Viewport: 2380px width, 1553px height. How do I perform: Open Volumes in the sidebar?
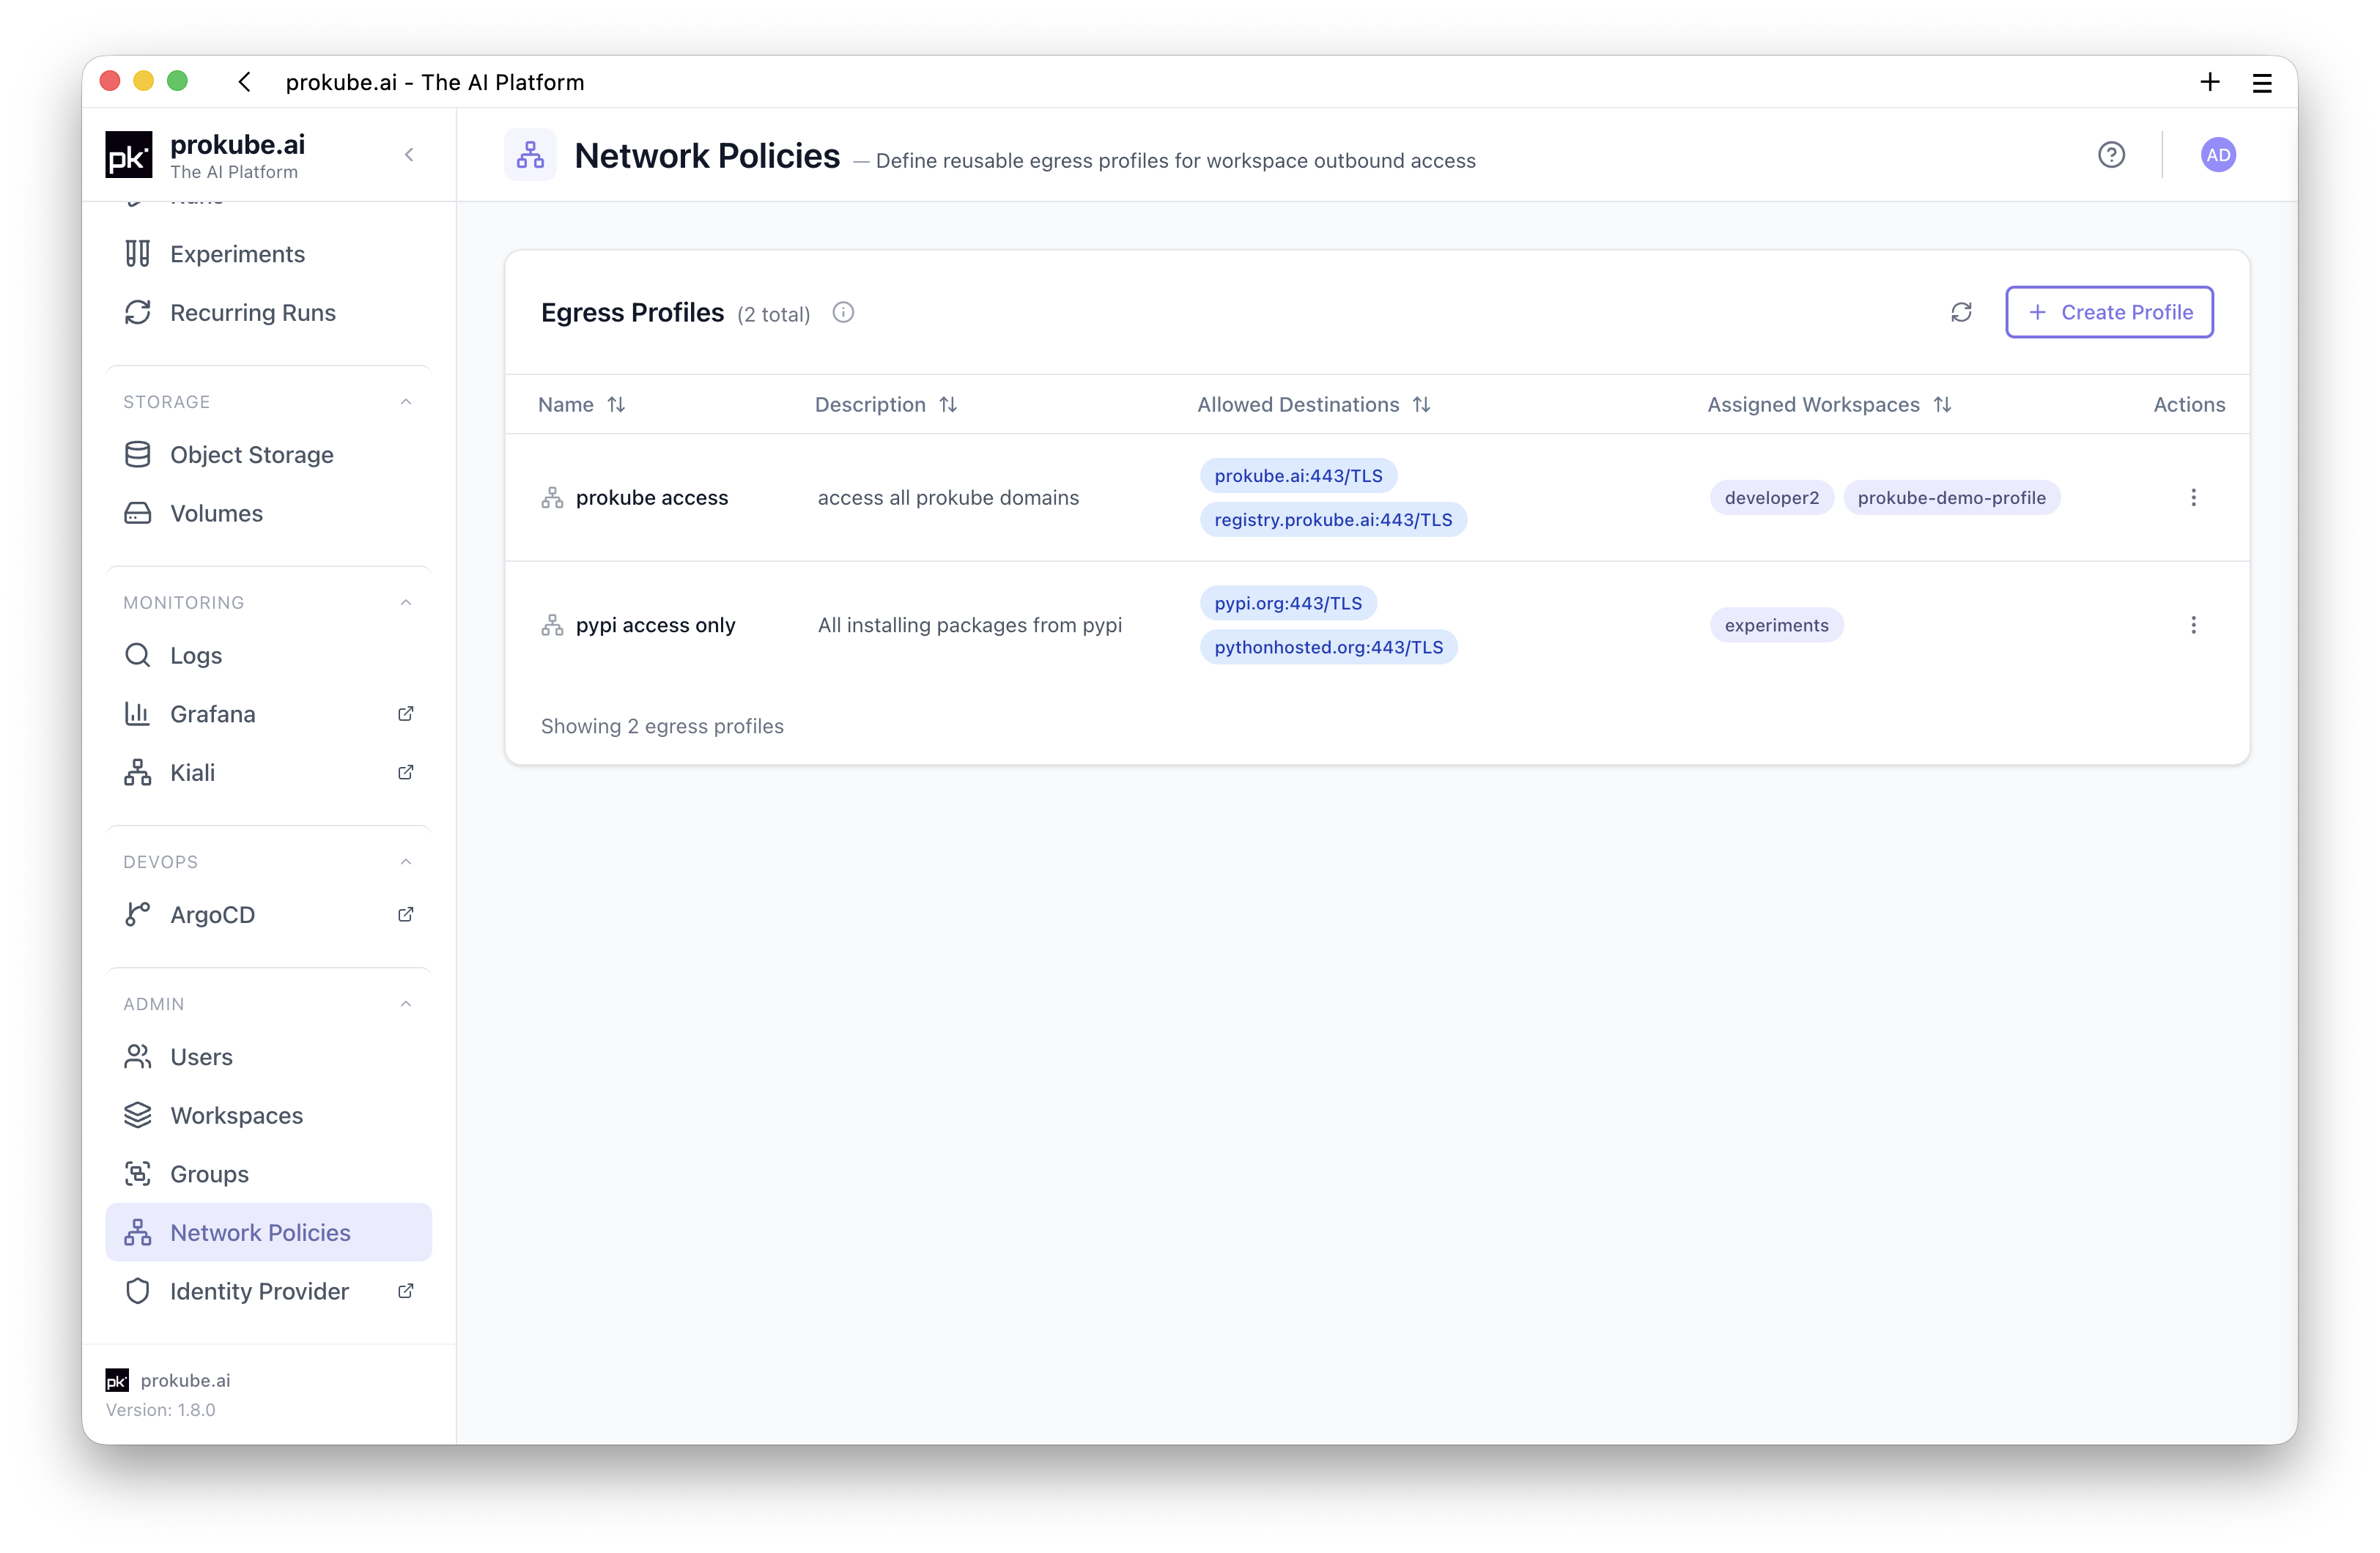pyautogui.click(x=268, y=514)
